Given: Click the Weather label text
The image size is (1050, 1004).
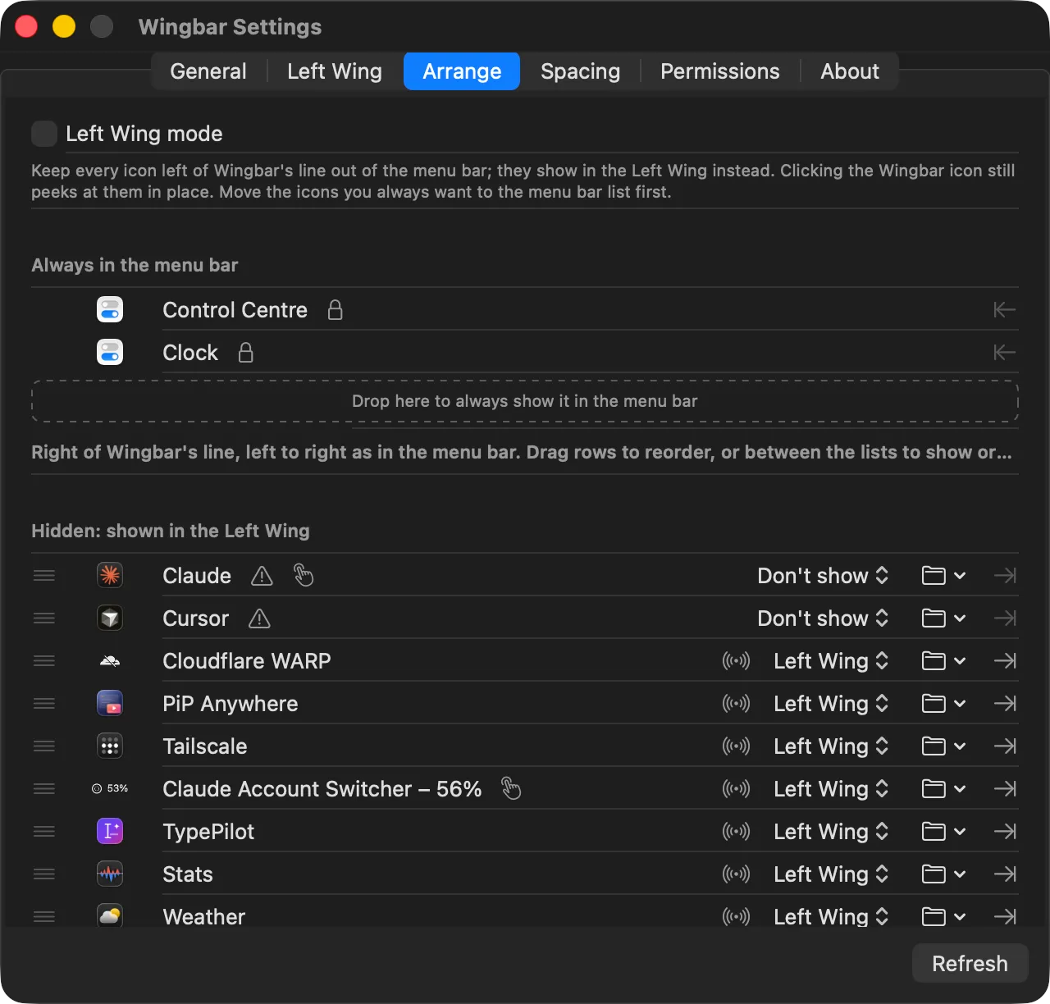Looking at the screenshot, I should pyautogui.click(x=204, y=916).
